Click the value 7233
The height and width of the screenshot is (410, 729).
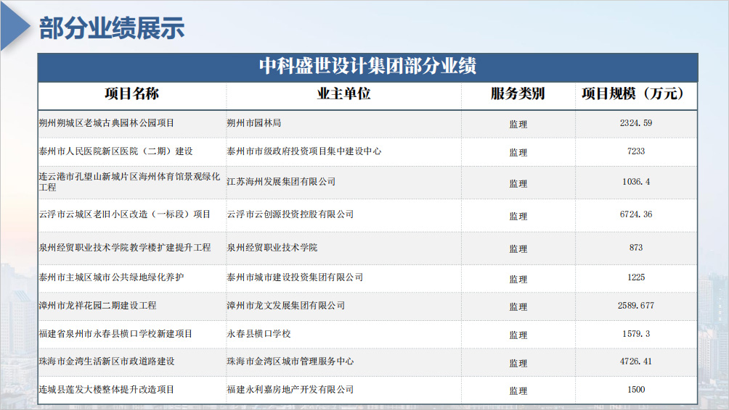pyautogui.click(x=635, y=151)
